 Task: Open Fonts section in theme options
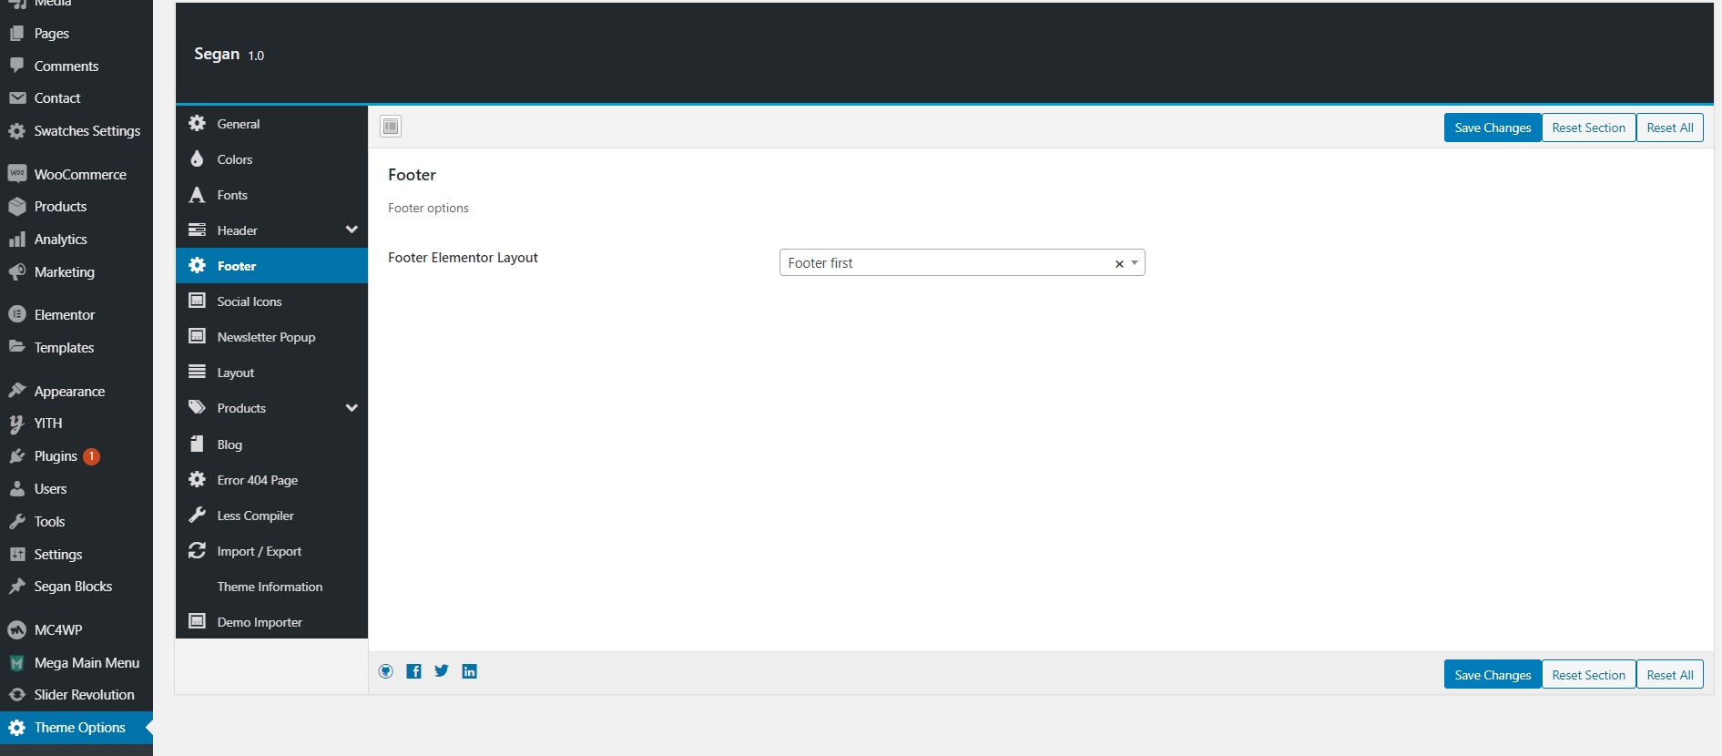pos(232,195)
